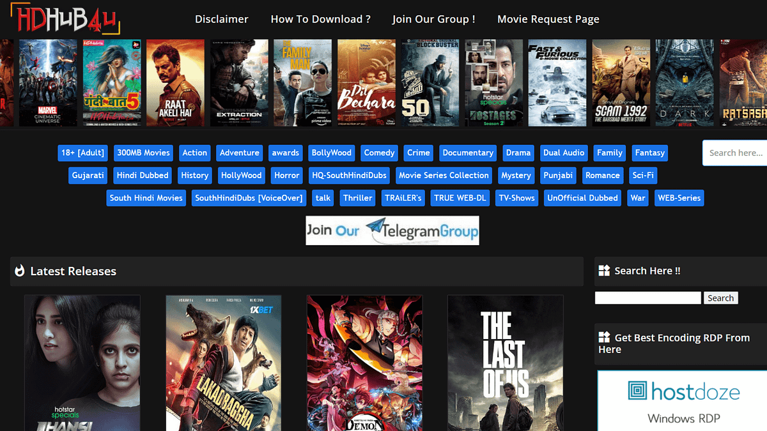The height and width of the screenshot is (431, 767).
Task: Browse the Movie Series Collection tag
Action: point(444,176)
